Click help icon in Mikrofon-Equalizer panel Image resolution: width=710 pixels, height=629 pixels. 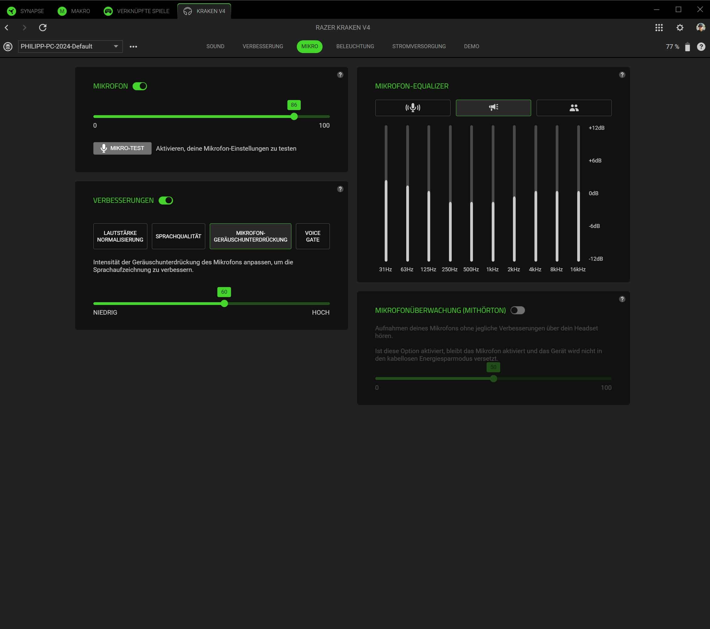(x=622, y=75)
